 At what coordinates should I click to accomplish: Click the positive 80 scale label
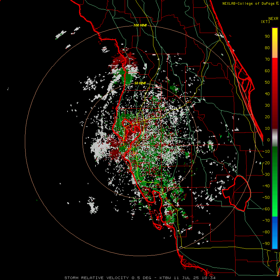(x=267, y=48)
